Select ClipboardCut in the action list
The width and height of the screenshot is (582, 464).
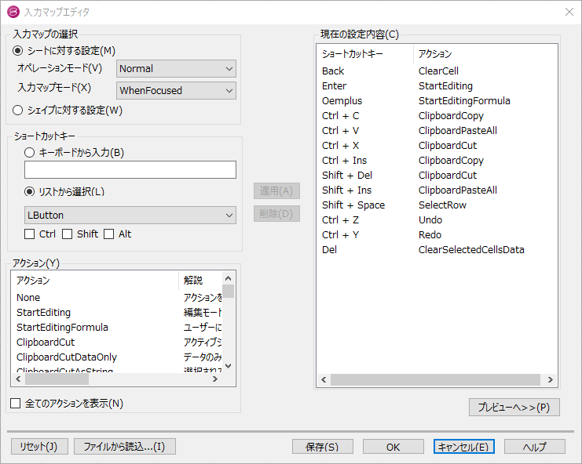click(x=46, y=343)
